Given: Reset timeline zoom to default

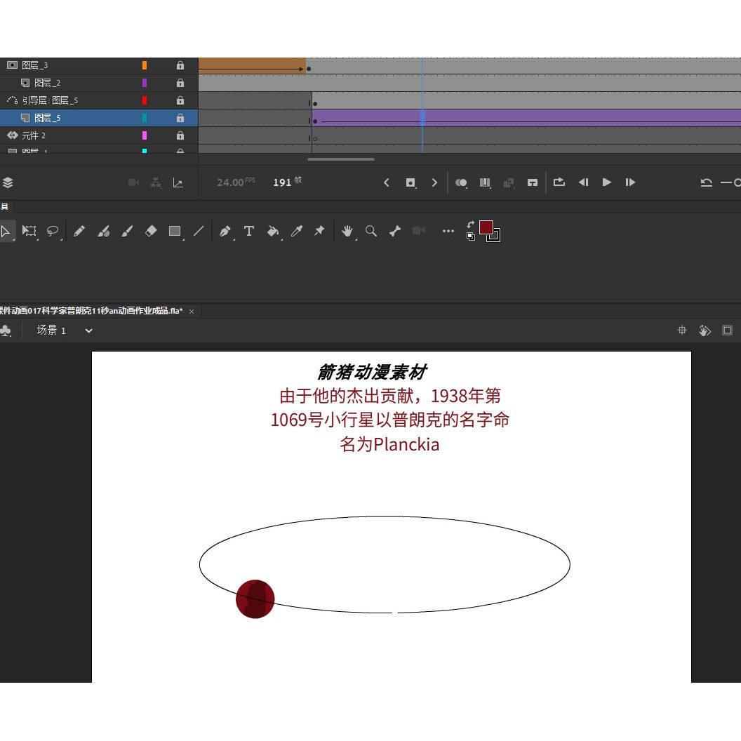Looking at the screenshot, I should 707,182.
